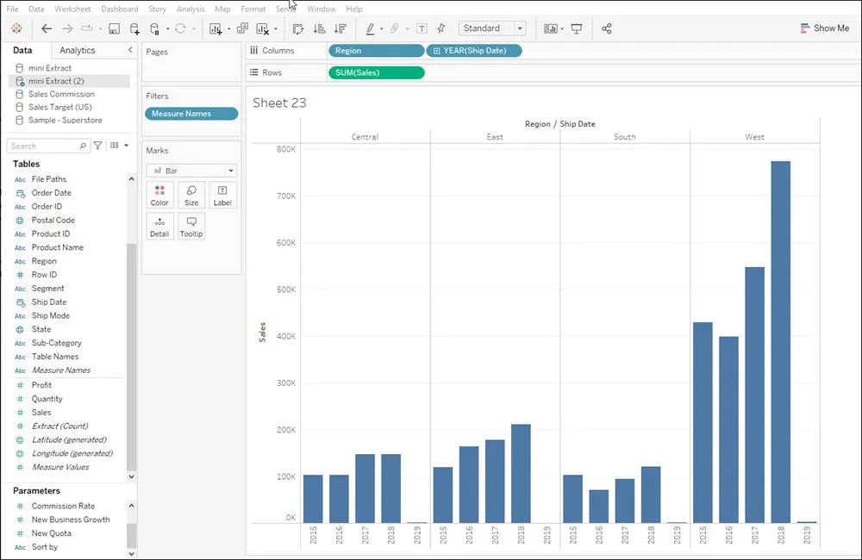This screenshot has height=560, width=862.
Task: Open the Fit dropdown showing Standard
Action: pyautogui.click(x=492, y=28)
